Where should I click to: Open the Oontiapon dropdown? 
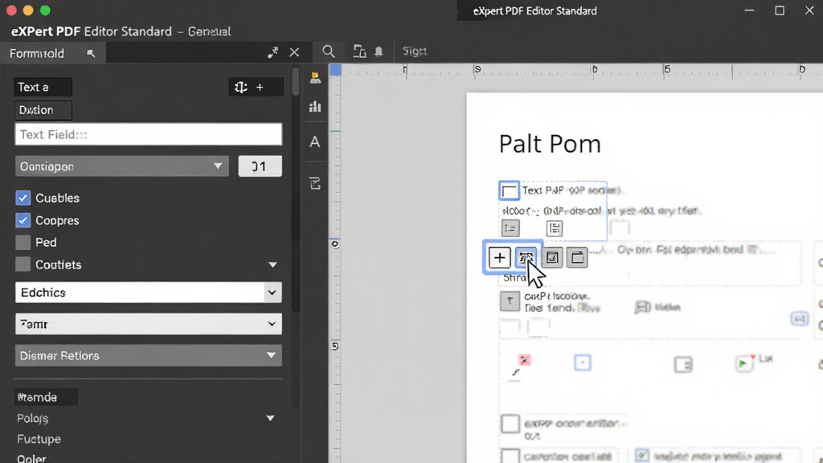(122, 166)
